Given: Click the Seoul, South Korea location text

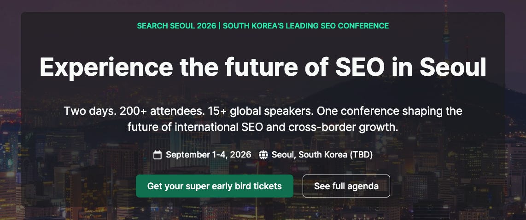Looking at the screenshot, I should [310, 155].
